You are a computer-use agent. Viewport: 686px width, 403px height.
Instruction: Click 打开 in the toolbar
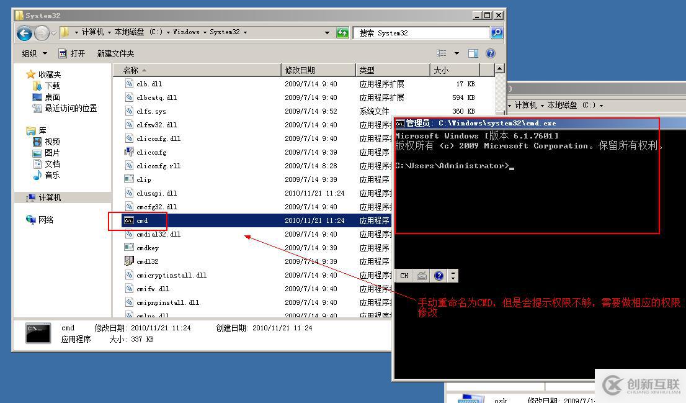72,53
